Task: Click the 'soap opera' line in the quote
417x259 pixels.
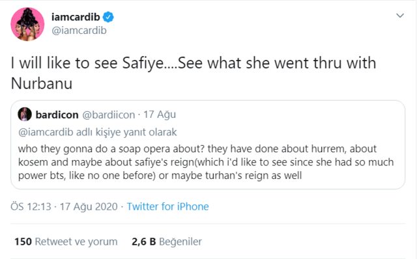Action: point(197,149)
